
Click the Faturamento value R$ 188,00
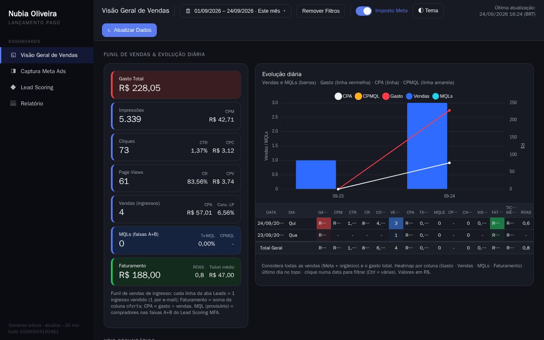point(140,275)
